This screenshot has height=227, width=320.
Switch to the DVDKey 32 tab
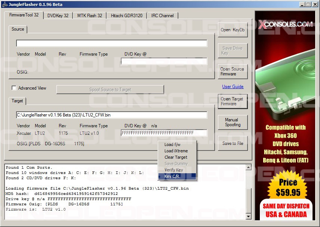coord(58,16)
